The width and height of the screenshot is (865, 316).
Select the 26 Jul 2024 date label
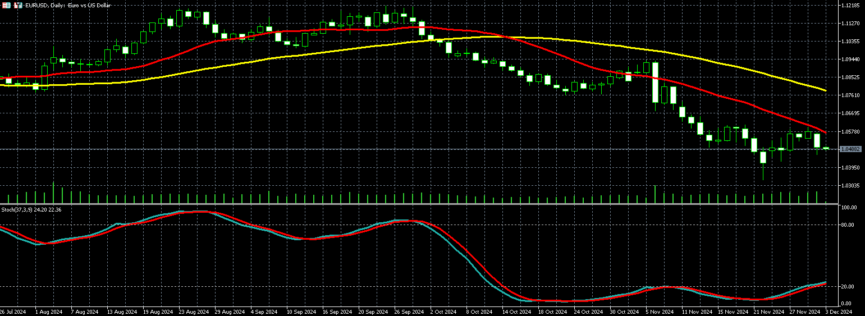click(12, 312)
